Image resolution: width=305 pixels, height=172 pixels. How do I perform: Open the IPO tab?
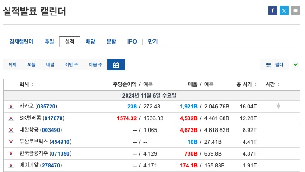(132, 41)
